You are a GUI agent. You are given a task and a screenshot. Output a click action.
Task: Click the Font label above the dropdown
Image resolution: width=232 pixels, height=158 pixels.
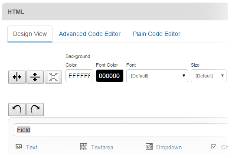[x=131, y=65]
